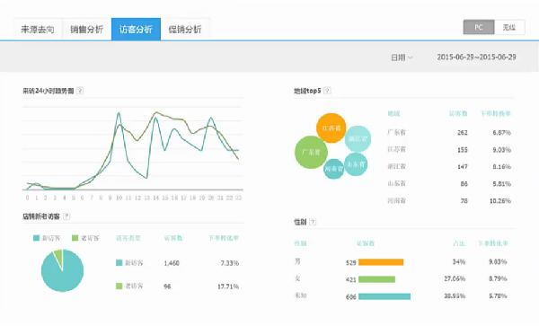Open help icon beside 地域top5
Viewport: 539px width, 326px height.
pyautogui.click(x=327, y=91)
